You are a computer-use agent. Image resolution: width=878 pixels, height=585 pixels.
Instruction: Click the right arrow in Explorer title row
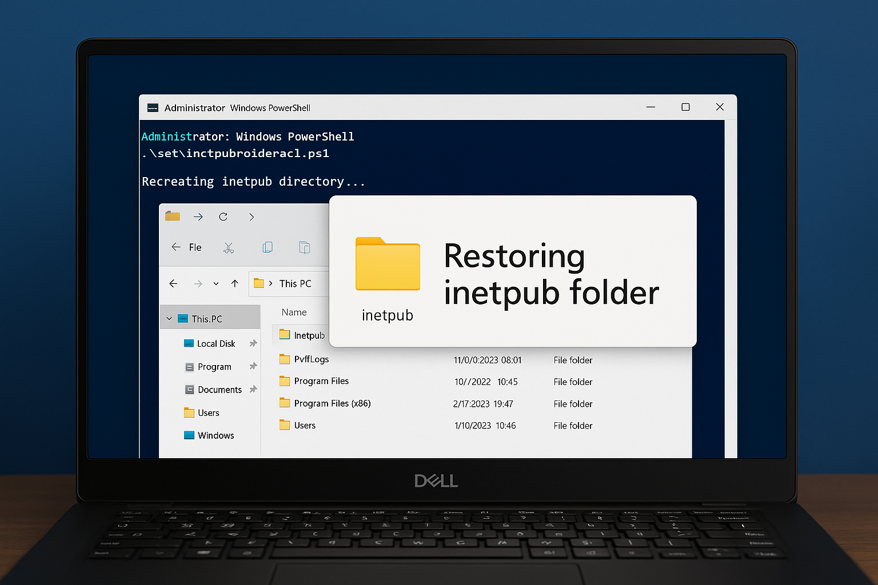click(x=198, y=217)
